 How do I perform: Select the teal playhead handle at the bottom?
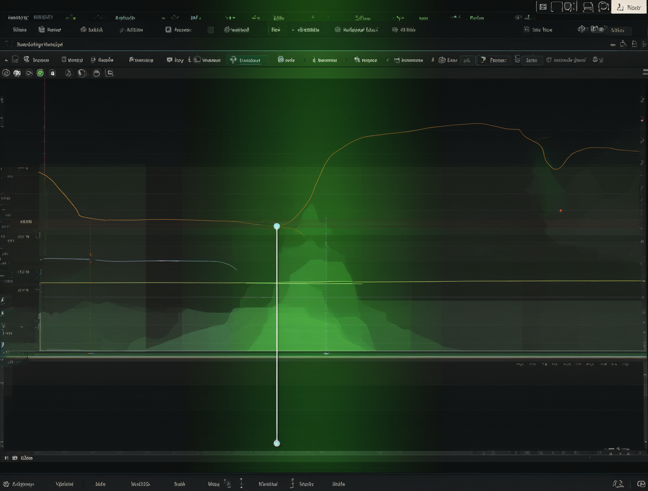pos(277,443)
